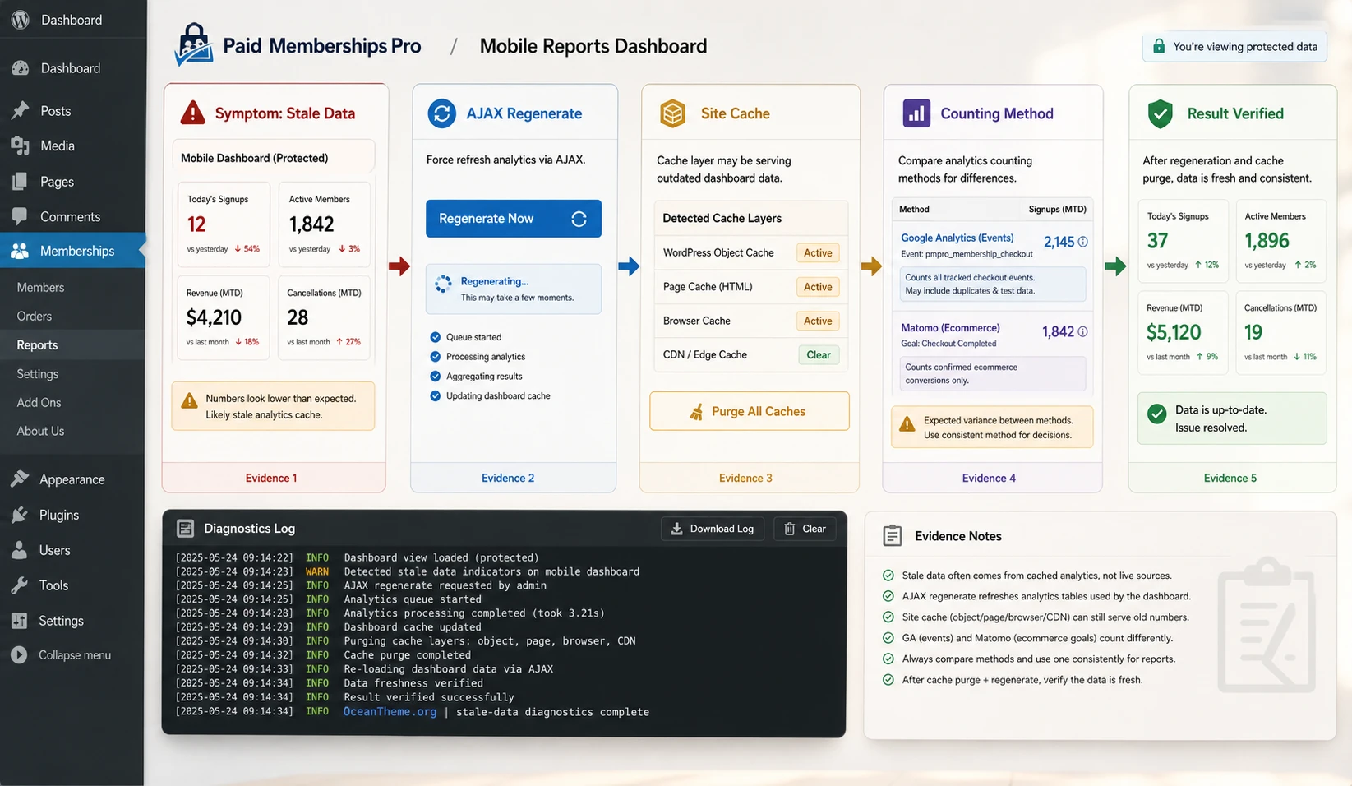
Task: Click the Counting Method bar chart icon
Action: point(916,113)
